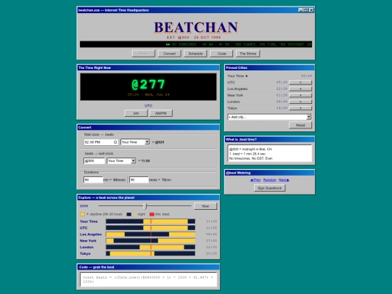Click the London day/night bar
Viewport: 392px width, 294px height.
(x=150, y=247)
